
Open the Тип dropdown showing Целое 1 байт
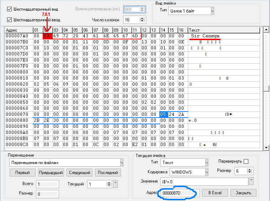point(212,11)
